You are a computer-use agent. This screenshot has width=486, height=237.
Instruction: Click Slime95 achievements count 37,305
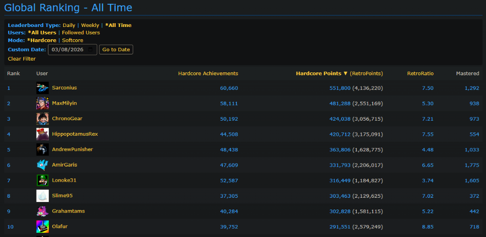(229, 196)
